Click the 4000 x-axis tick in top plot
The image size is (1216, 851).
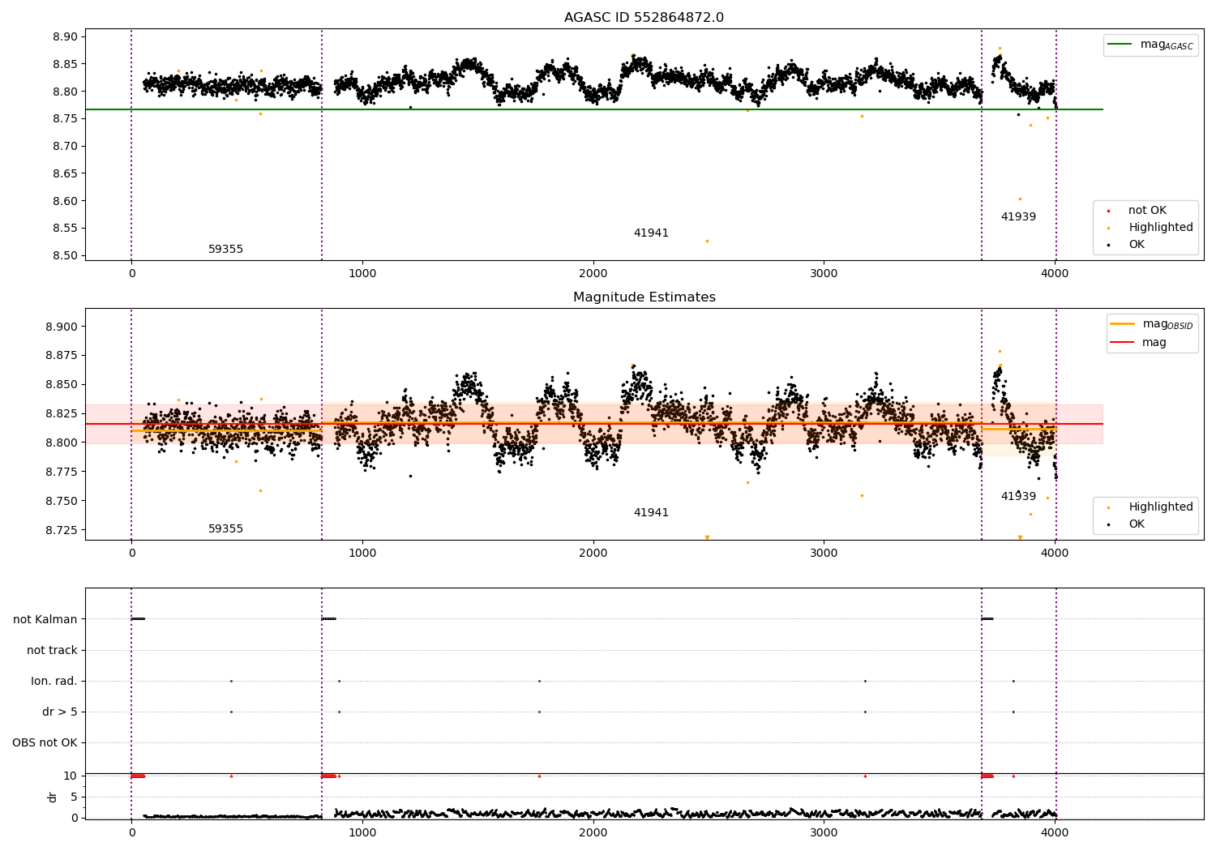1055,273
